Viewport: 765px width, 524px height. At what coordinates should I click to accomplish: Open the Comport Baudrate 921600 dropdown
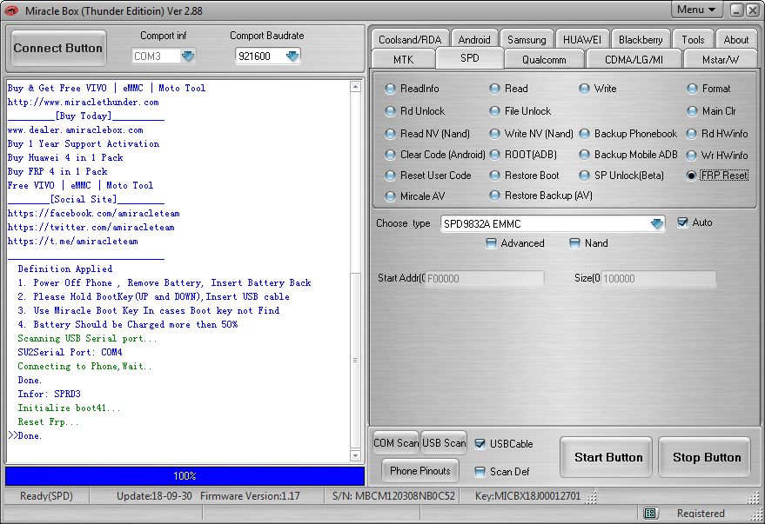click(292, 56)
